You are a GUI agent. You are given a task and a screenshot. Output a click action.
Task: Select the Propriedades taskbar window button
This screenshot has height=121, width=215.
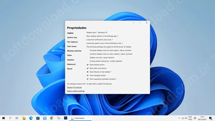[x=80, y=118]
